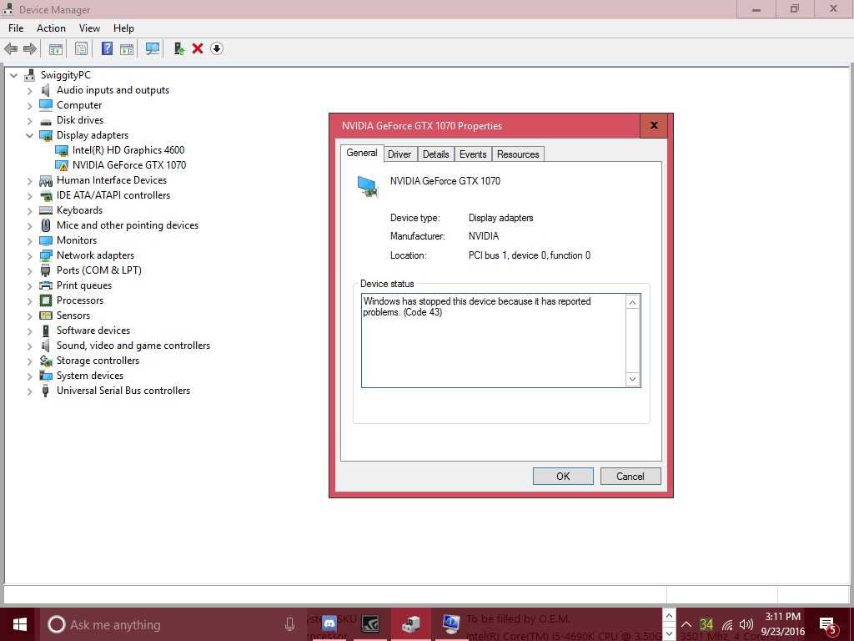Viewport: 854px width, 641px height.
Task: Open the Help menu
Action: (x=123, y=28)
